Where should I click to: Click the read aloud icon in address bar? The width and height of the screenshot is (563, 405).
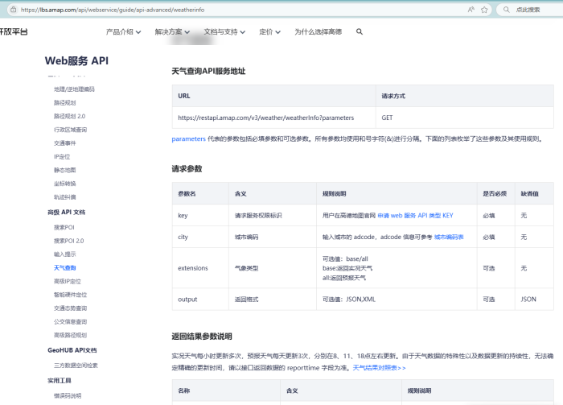tap(471, 10)
